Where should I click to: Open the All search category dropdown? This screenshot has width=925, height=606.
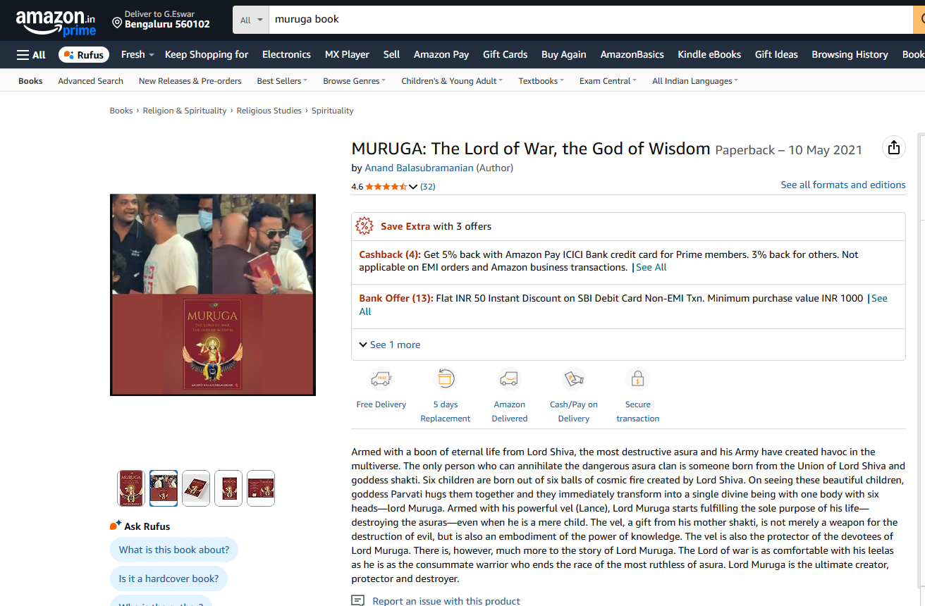tap(251, 20)
